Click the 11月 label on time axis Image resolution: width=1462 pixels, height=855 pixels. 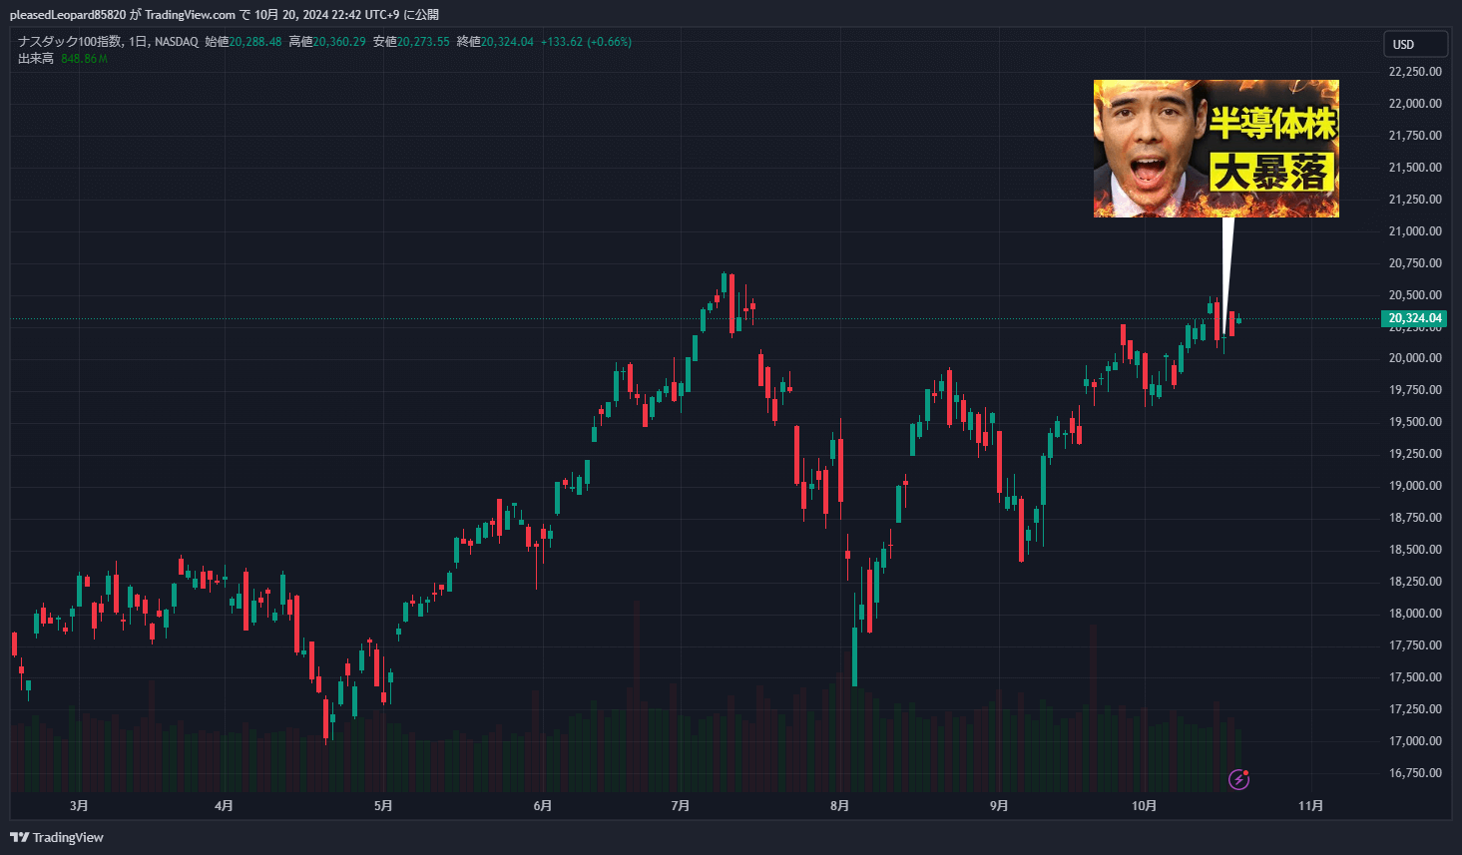pyautogui.click(x=1311, y=806)
